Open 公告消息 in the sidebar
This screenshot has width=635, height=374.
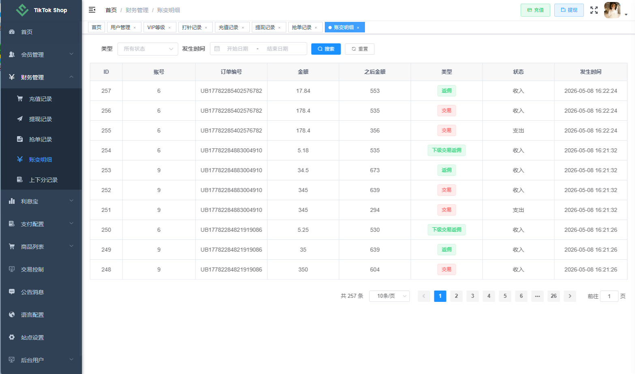point(41,292)
